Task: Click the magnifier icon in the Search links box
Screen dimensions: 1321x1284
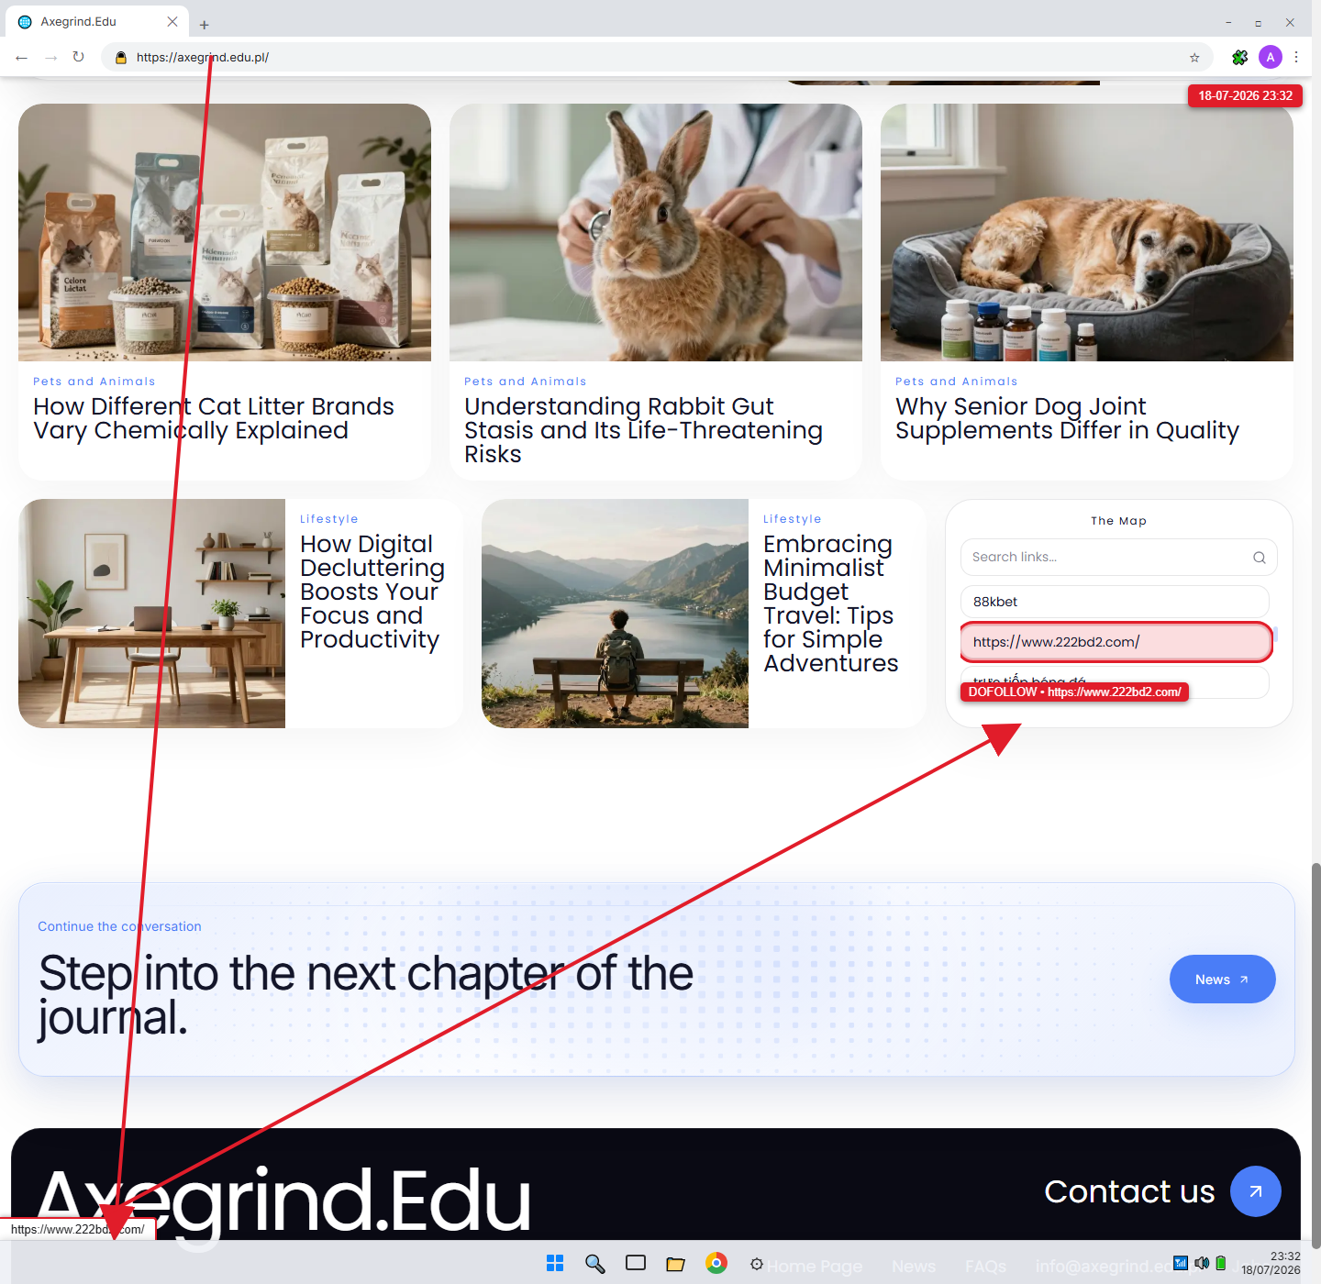Action: tap(1260, 558)
